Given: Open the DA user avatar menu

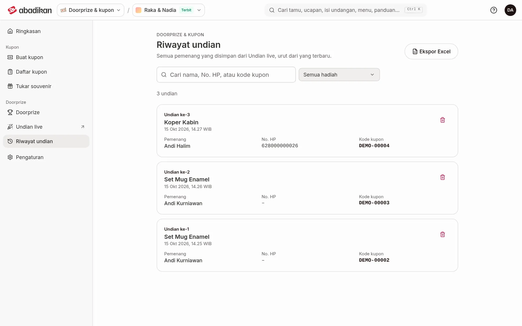Looking at the screenshot, I should (x=510, y=10).
